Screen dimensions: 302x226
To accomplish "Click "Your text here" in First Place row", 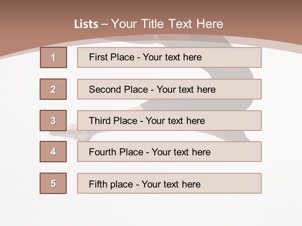I will 172,57.
